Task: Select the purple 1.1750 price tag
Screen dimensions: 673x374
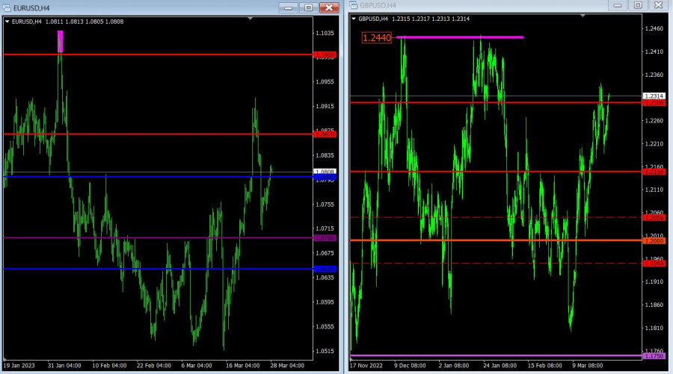Action: (652, 356)
